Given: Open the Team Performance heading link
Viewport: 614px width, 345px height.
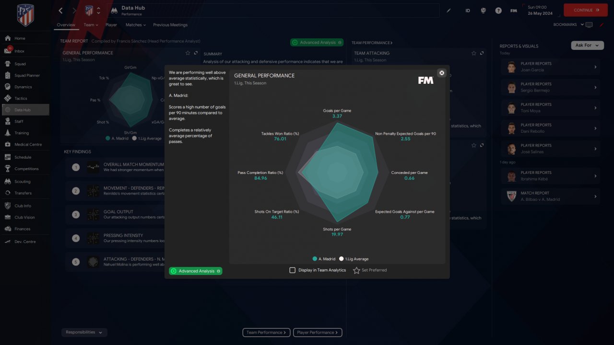Looking at the screenshot, I should click(x=372, y=43).
